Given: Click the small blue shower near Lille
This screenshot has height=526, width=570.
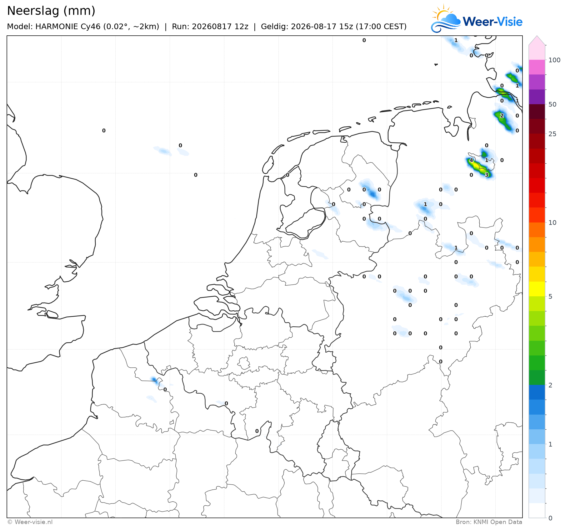Looking at the screenshot, I should click(x=154, y=380).
